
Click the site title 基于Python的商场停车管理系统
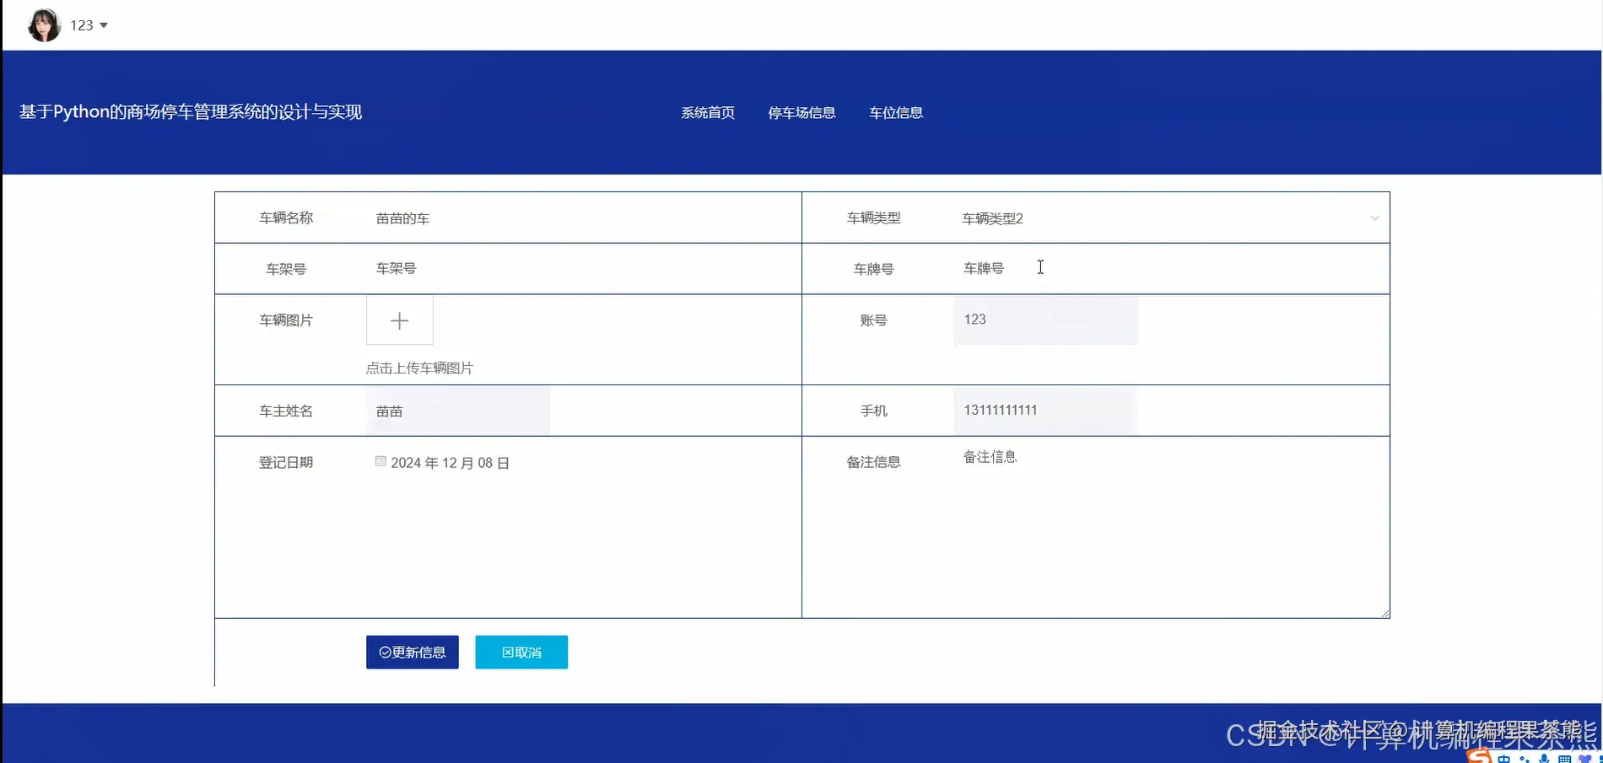pos(191,112)
